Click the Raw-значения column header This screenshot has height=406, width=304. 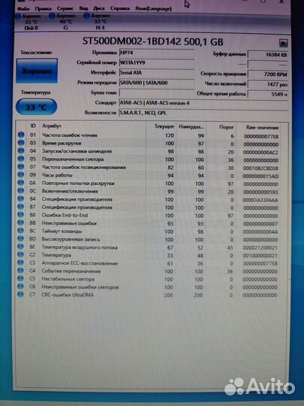tap(262, 128)
